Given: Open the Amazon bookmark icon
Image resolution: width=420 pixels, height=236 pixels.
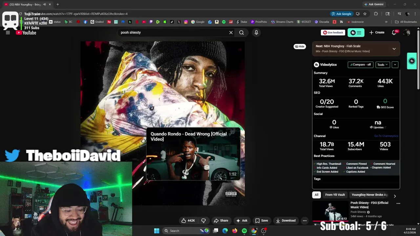Looking at the screenshot, I should click(217, 22).
